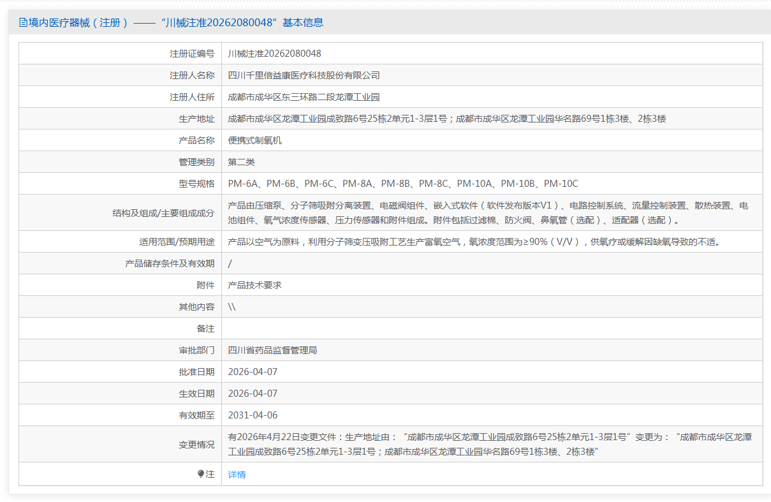This screenshot has height=502, width=771.
Task: Select the 产品技术要求 attachment value
Action: [x=255, y=285]
